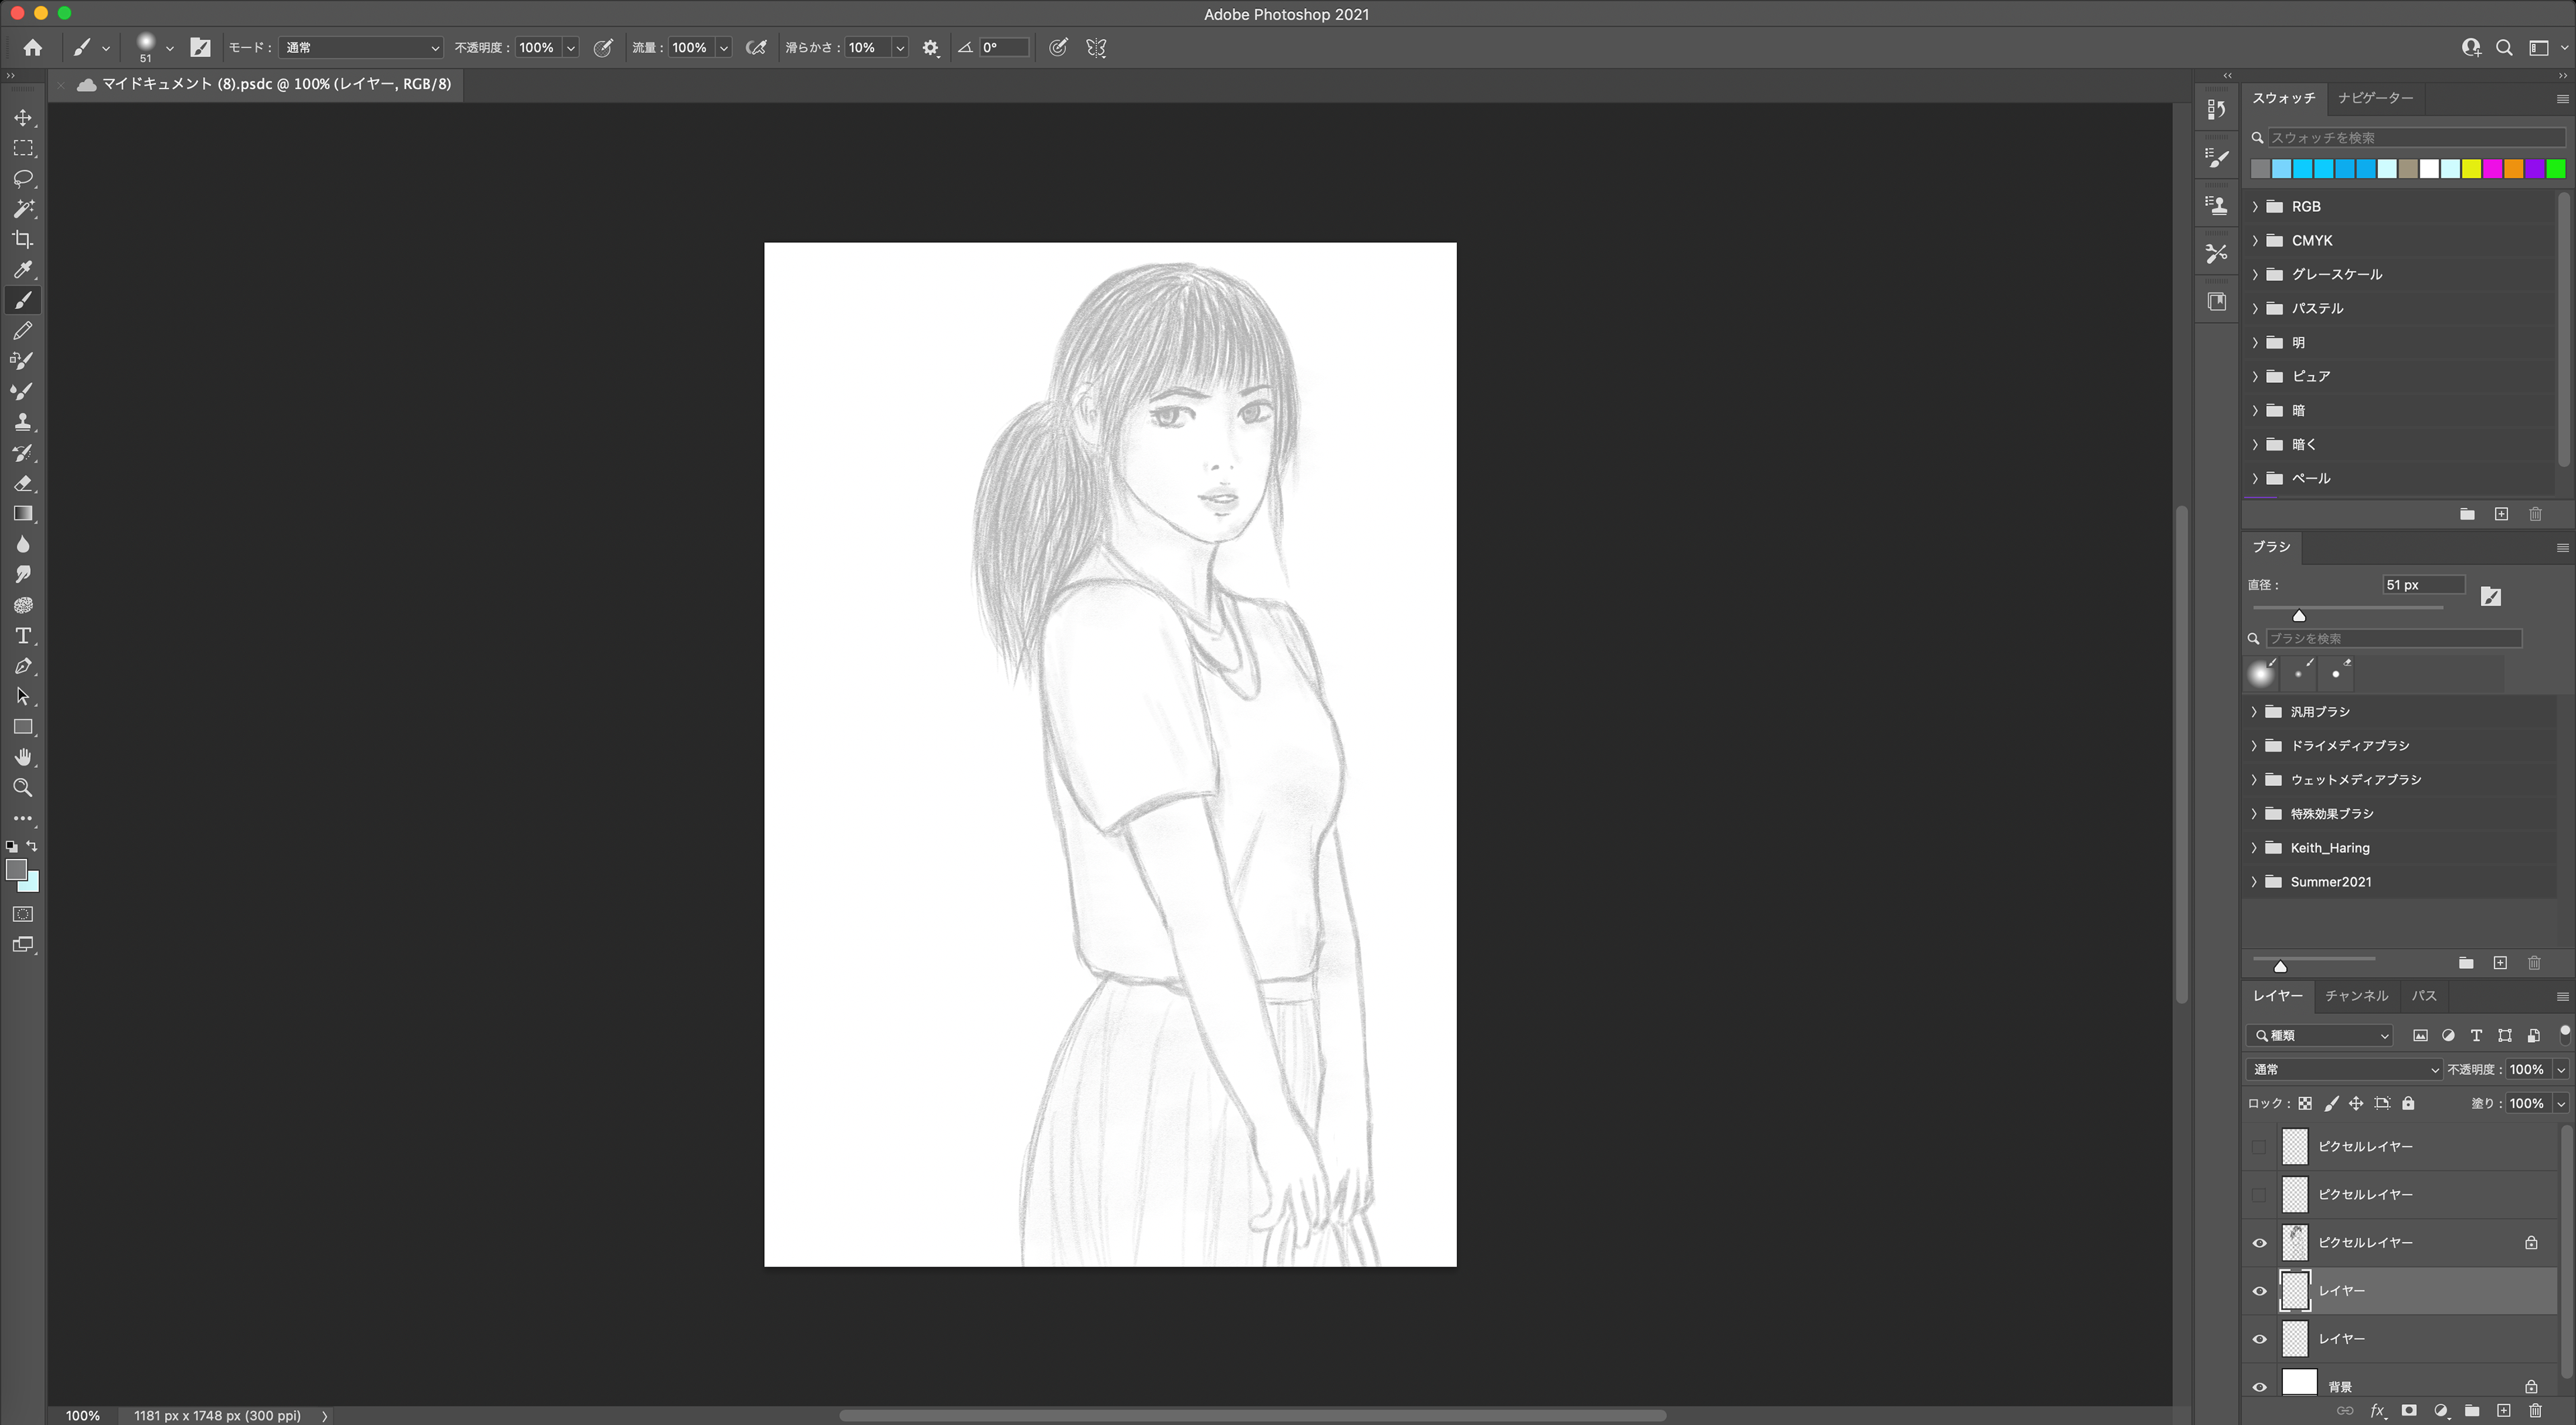Select the Horizontal Type tool

[23, 636]
